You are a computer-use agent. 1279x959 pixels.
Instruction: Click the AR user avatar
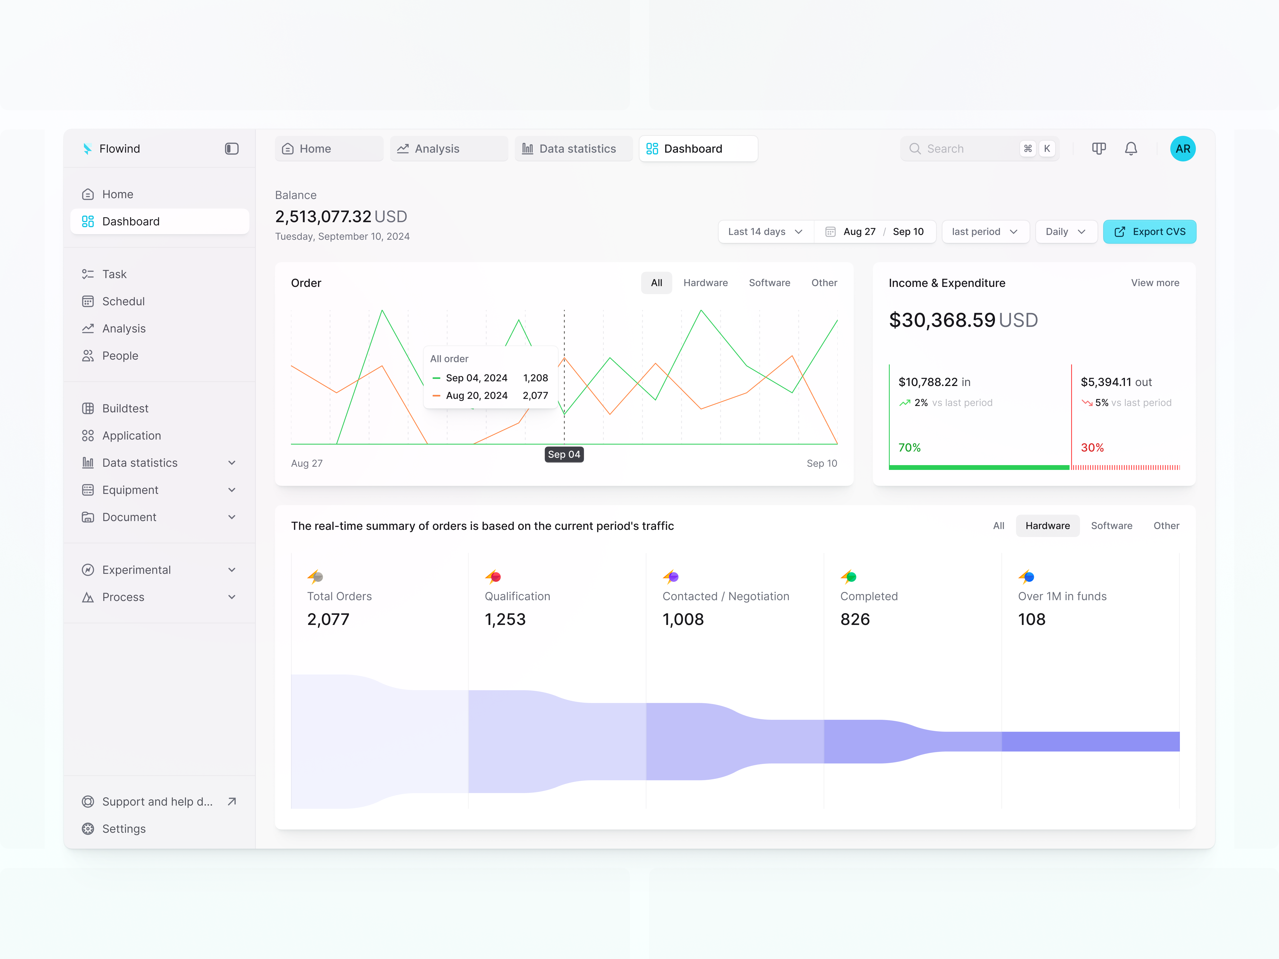(x=1183, y=149)
